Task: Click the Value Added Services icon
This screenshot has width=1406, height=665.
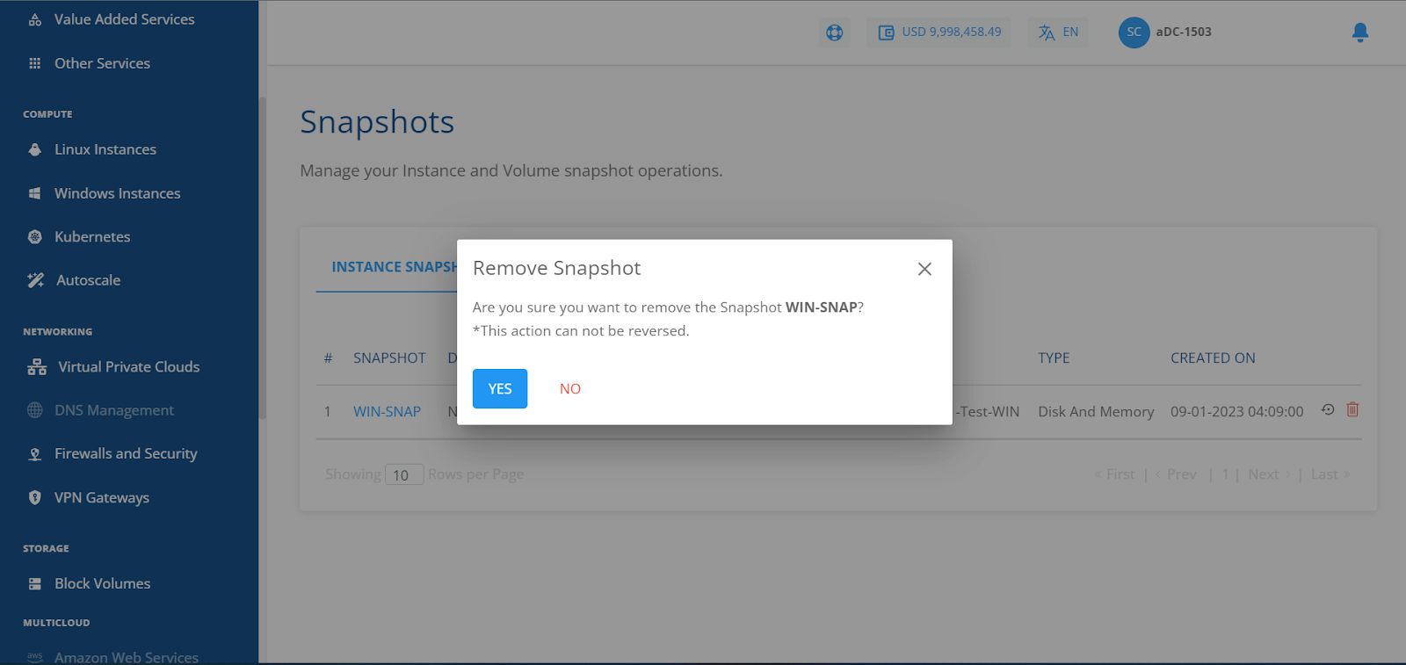Action: [x=35, y=19]
